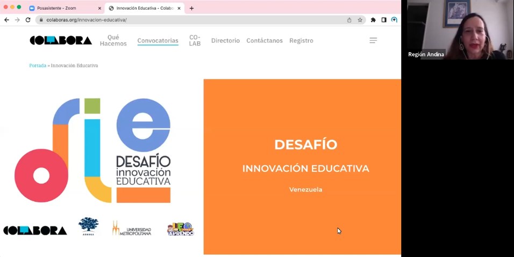Viewport: 514px width, 257px height.
Task: Click the browser forward arrow
Action: click(x=17, y=20)
